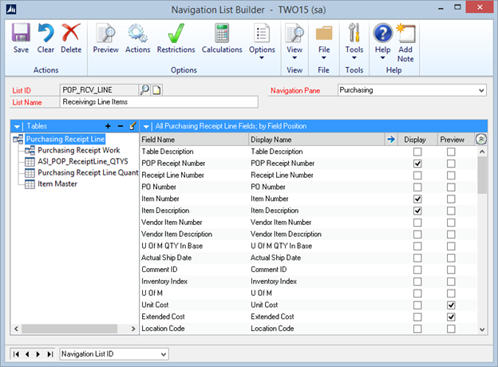Remove a table with the minus icon
The width and height of the screenshot is (498, 367).
tap(121, 126)
